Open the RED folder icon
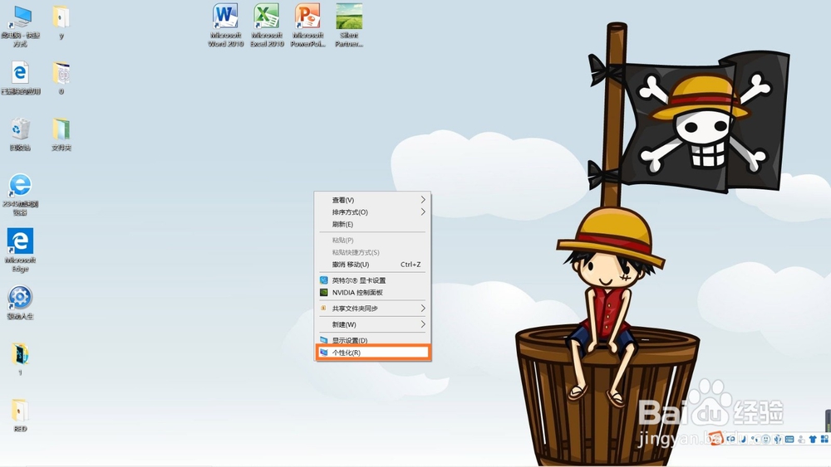The height and width of the screenshot is (467, 831). tap(20, 416)
